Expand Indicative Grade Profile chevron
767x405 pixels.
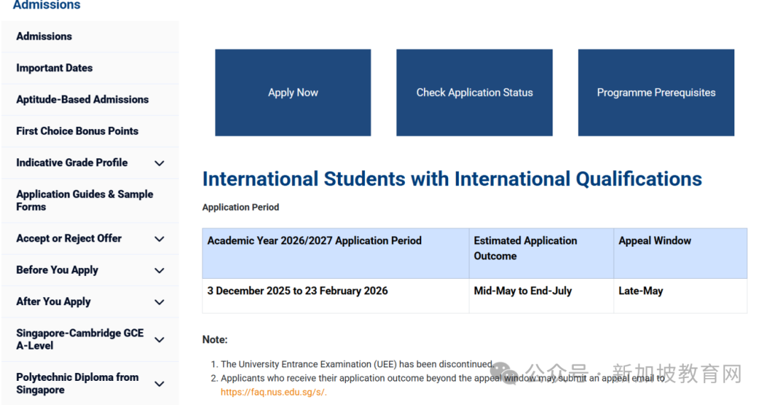[159, 163]
